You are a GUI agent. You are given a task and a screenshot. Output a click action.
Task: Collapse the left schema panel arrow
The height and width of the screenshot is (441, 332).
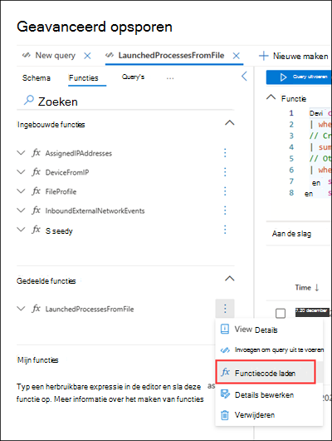(244, 76)
